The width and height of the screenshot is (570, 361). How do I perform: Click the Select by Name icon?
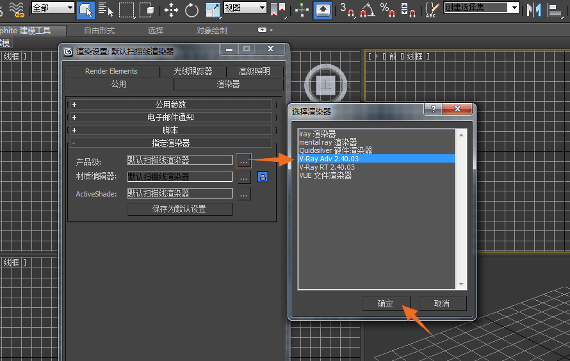(x=106, y=9)
